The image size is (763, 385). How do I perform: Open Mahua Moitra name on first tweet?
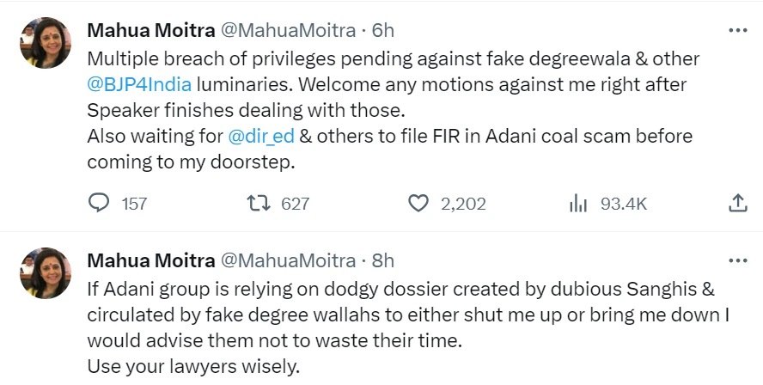[151, 30]
